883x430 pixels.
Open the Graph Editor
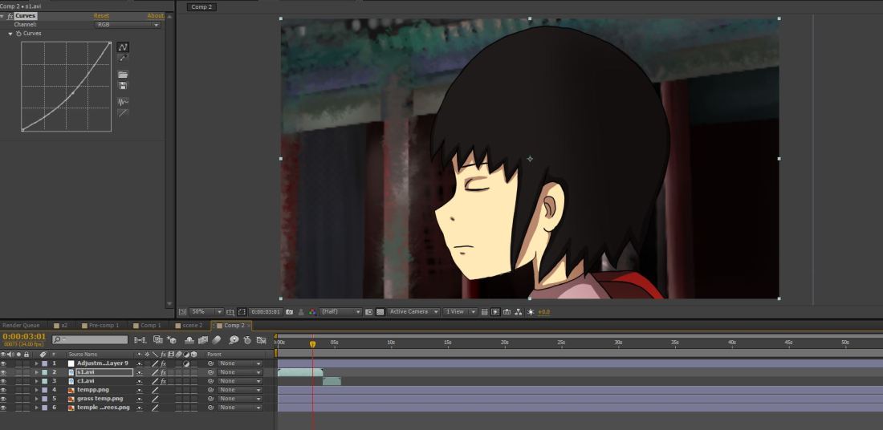coord(262,340)
